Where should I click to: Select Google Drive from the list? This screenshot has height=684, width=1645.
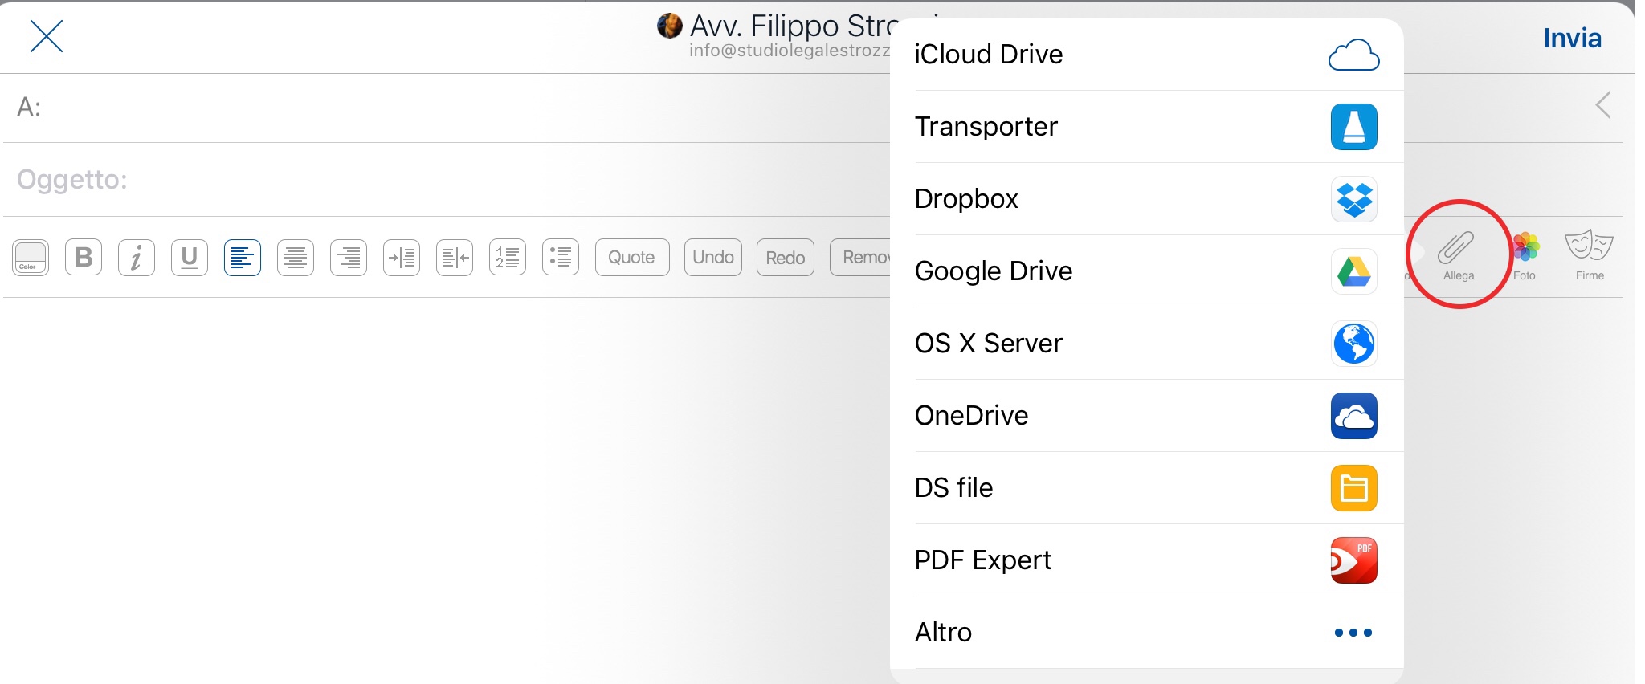coord(1147,271)
